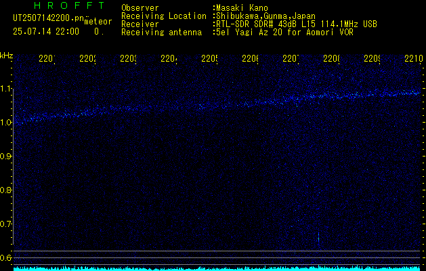Click the Receiving antenna label

(x=162, y=33)
